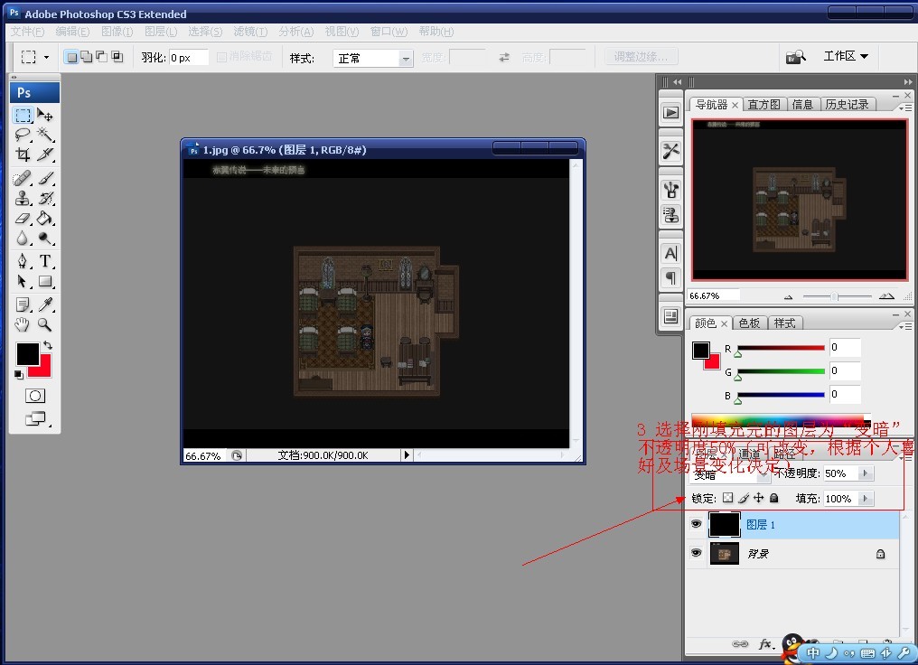Choose the Paint Bucket tool
918x665 pixels.
[45, 219]
